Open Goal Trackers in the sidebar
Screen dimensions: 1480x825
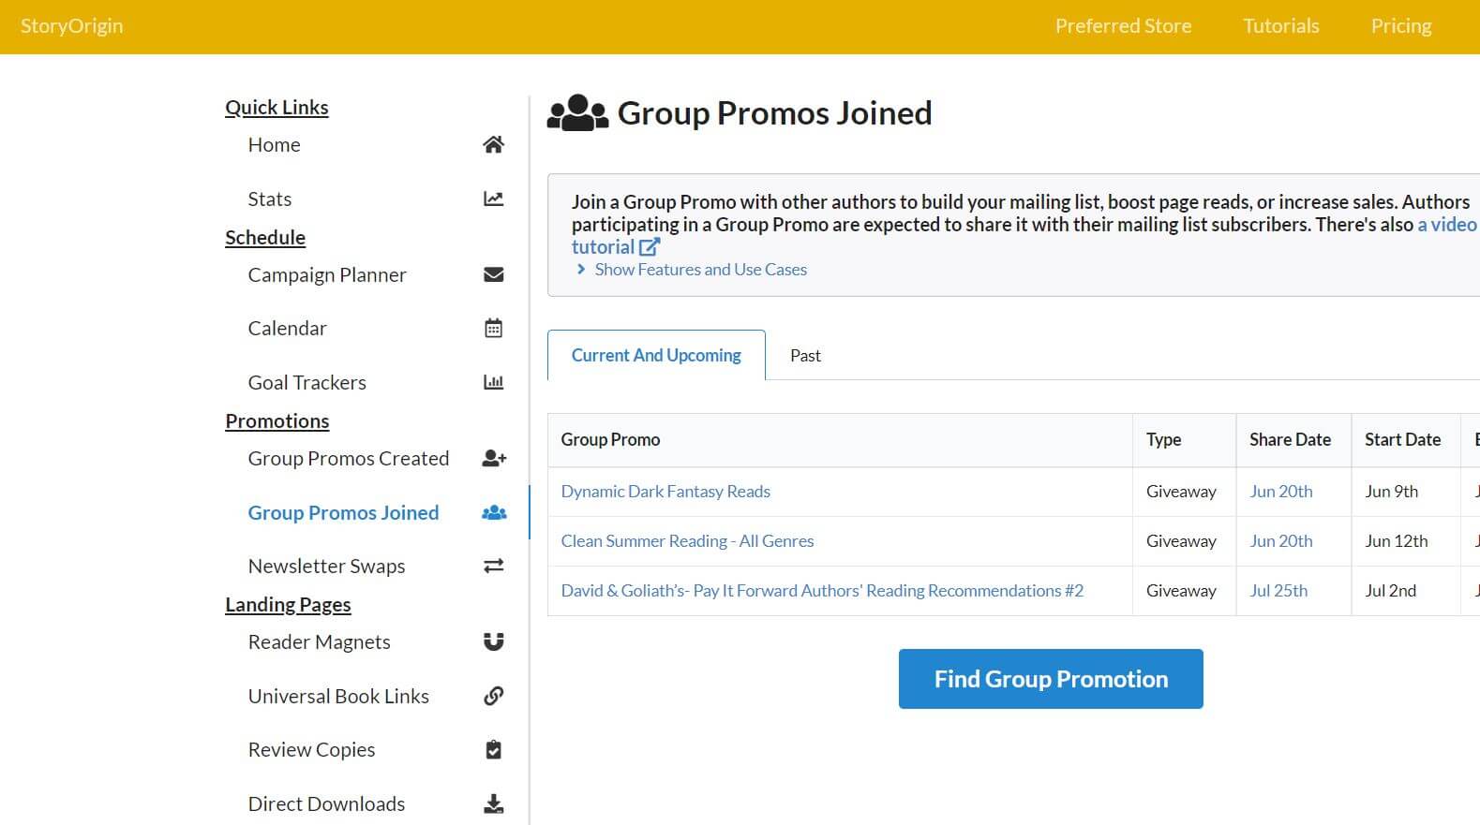point(306,383)
